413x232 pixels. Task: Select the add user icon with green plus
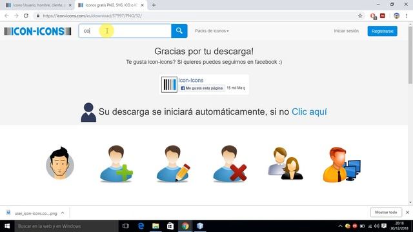pos(116,164)
